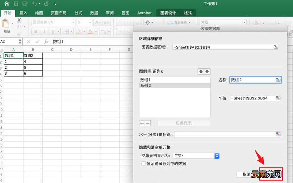Open the 页面布局 ribbon tab
This screenshot has height=183, width=293.
[59, 13]
